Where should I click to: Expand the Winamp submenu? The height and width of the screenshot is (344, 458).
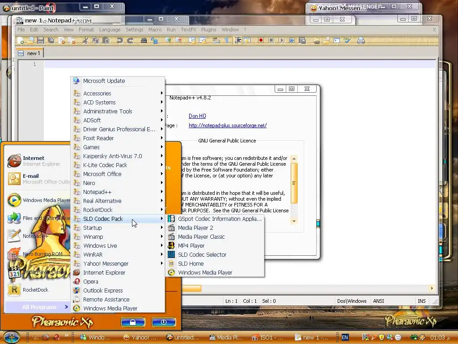click(118, 236)
